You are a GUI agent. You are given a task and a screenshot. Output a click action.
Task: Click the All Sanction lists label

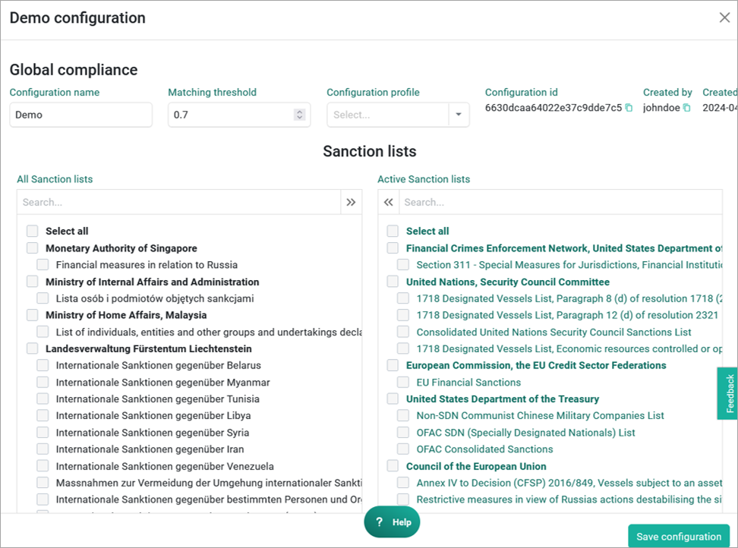coord(55,179)
